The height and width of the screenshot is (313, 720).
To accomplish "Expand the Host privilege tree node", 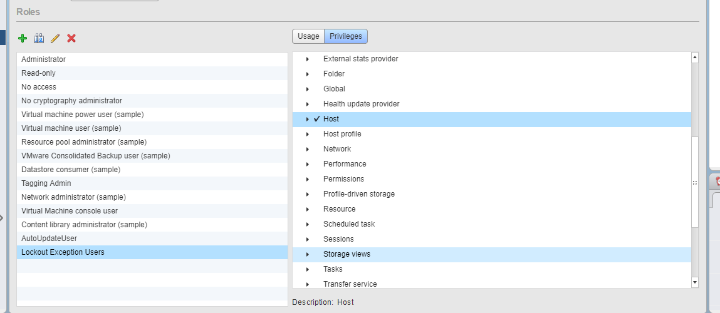I will point(308,120).
